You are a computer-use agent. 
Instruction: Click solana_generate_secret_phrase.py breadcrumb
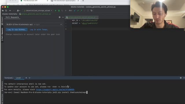click(x=35, y=14)
